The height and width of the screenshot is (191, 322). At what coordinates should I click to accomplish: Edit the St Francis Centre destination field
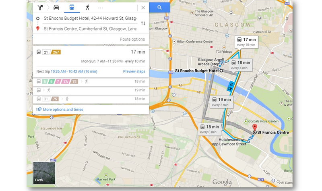[x=90, y=29]
